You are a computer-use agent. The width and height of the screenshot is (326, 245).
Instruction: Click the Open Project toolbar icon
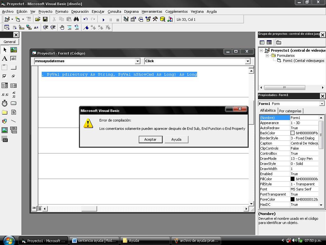(38, 19)
